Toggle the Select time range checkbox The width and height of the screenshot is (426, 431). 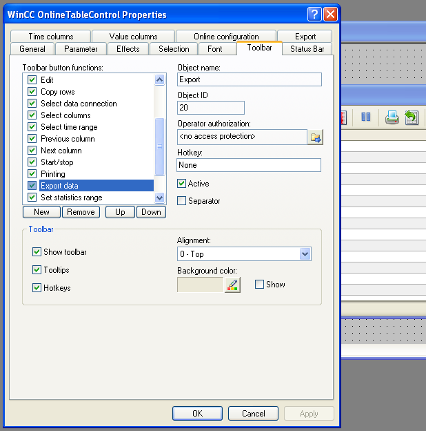(32, 126)
